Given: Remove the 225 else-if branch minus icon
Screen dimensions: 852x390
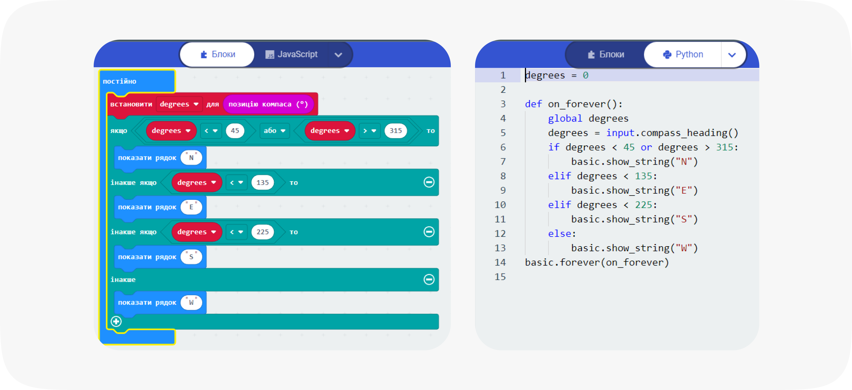Looking at the screenshot, I should [x=429, y=232].
